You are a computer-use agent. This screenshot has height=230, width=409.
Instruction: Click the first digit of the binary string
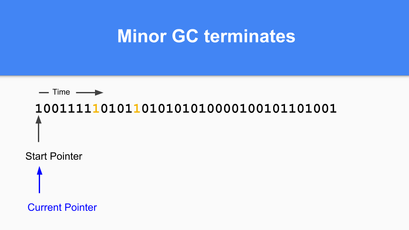click(x=38, y=109)
